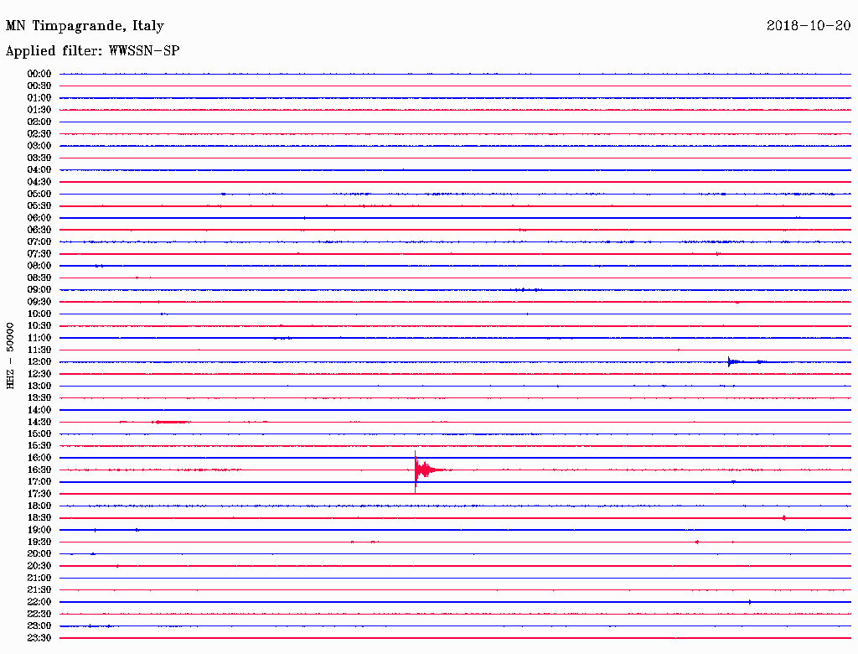Screen dimensions: 858x654
Task: Click the 19:30 time label
Action: tap(39, 542)
